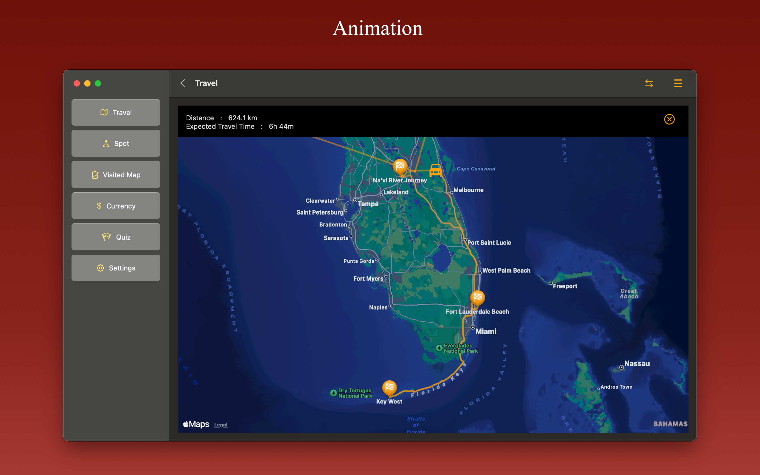Screen dimensions: 760x475
Task: Click the Great Abaco island label
Action: [x=629, y=294]
